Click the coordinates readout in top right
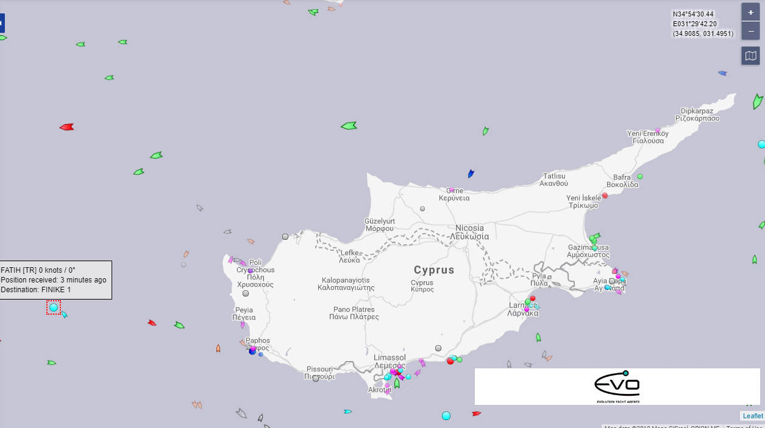The width and height of the screenshot is (765, 428). 702,24
